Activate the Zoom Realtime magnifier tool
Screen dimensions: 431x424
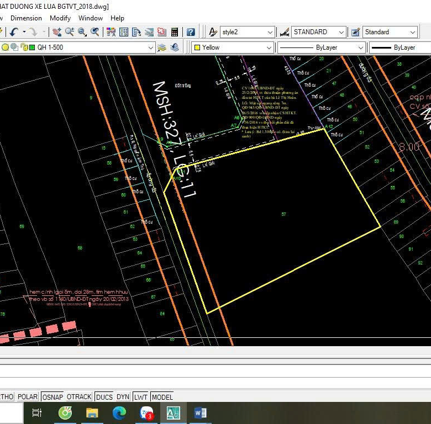[70, 32]
